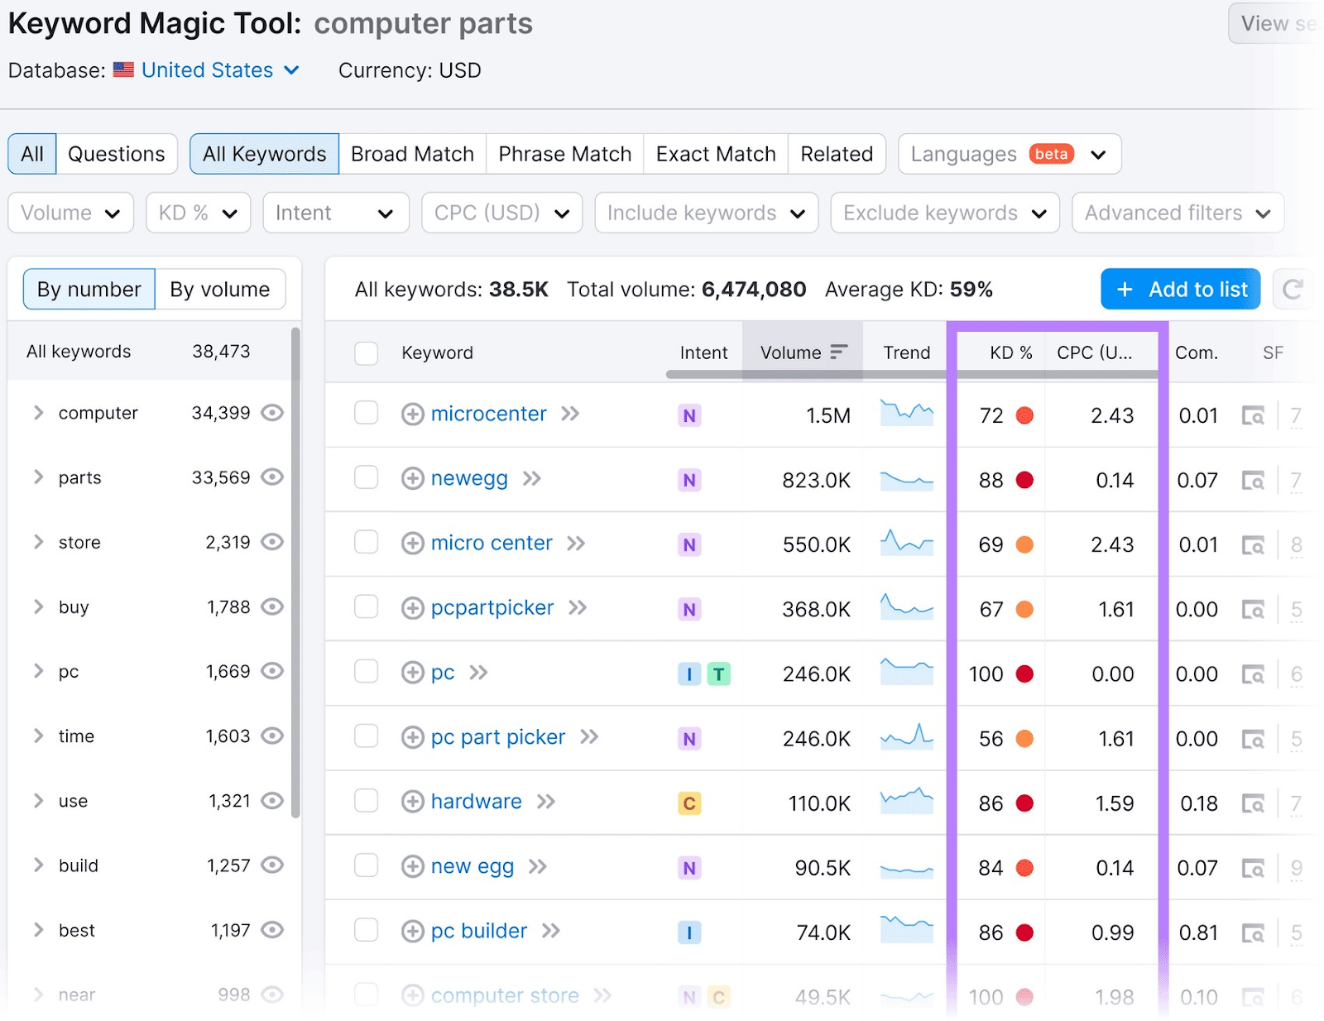Switch grouping to By volume
This screenshot has height=1021, width=1324.
coord(219,290)
